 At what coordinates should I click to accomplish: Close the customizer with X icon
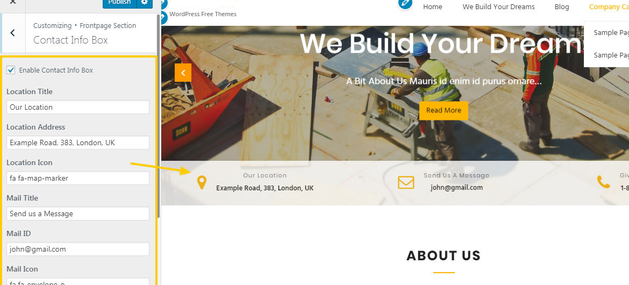[x=13, y=2]
